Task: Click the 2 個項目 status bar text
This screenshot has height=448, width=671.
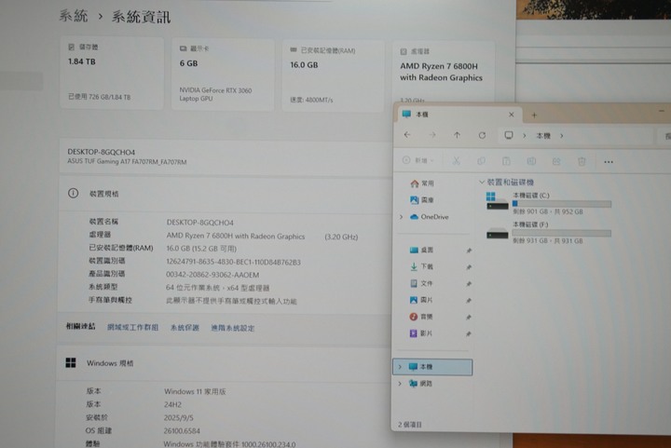Action: tap(410, 425)
